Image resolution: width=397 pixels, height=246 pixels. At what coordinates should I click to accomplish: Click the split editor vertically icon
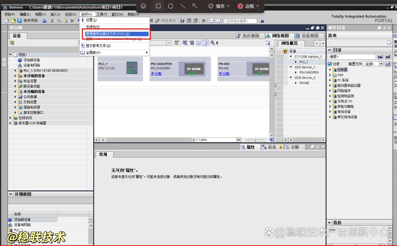point(218,21)
